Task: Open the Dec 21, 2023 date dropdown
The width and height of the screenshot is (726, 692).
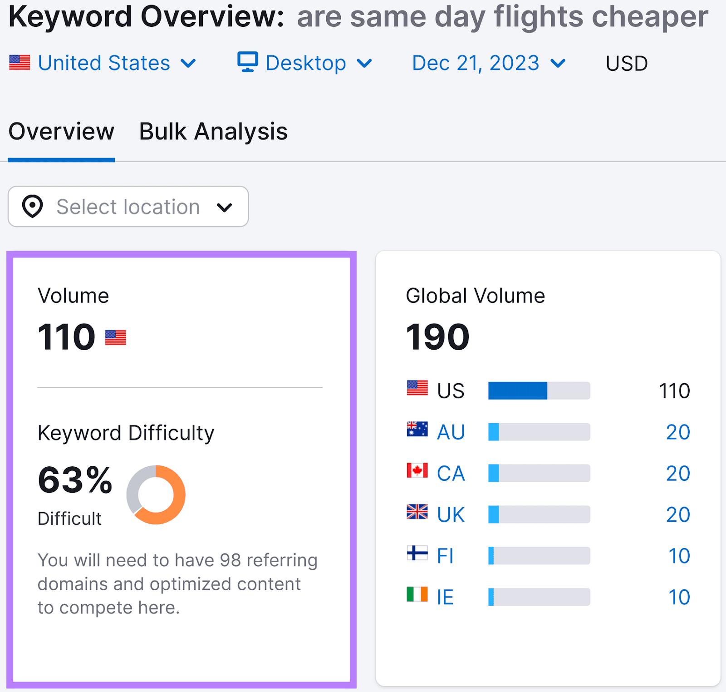Action: tap(489, 63)
